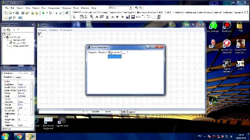
Task: Select the Memo component in palette
Action: [x=107, y=17]
